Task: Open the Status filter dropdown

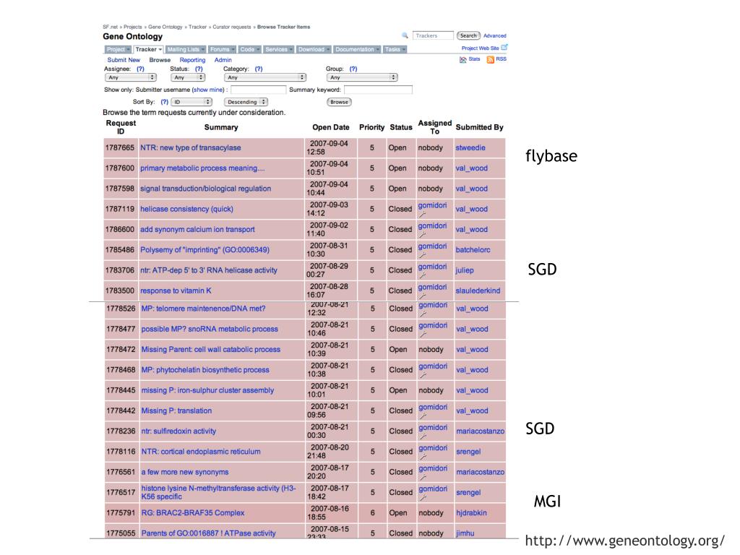Action: [188, 77]
